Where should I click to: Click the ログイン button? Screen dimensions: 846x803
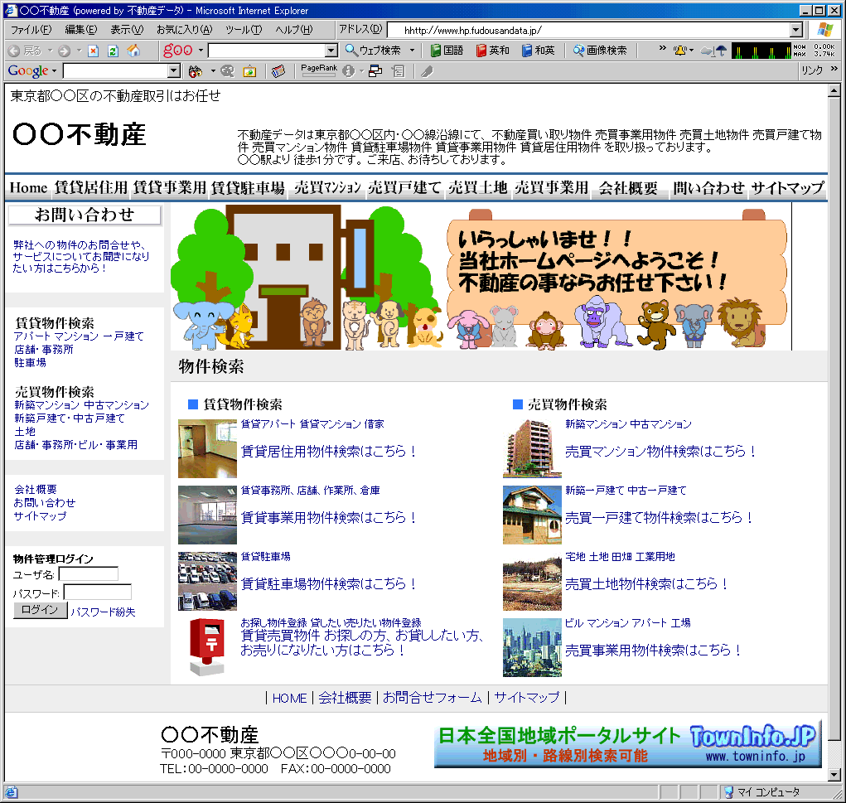pyautogui.click(x=41, y=610)
